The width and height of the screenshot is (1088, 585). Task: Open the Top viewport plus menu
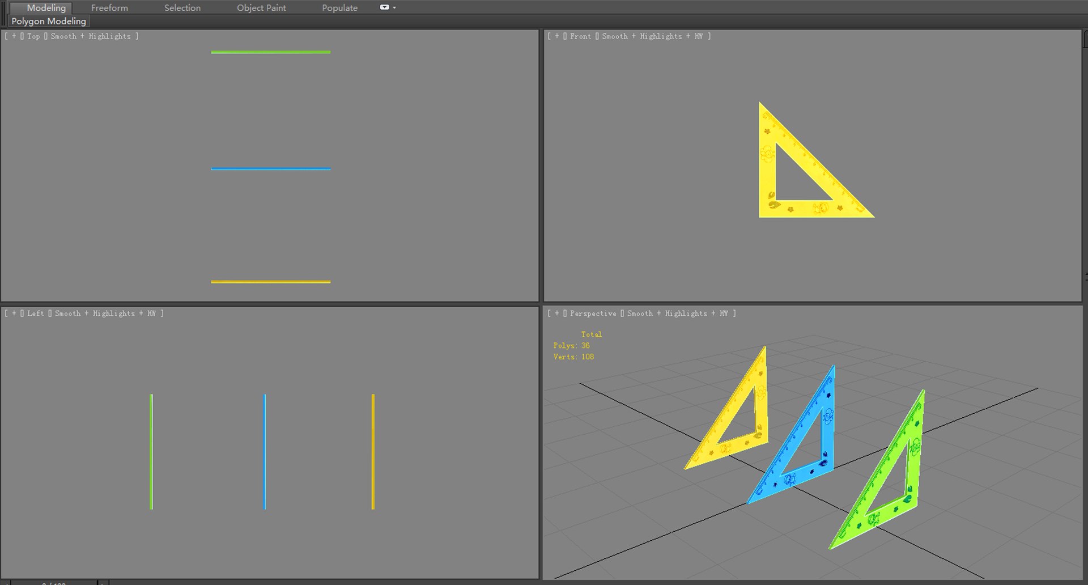point(14,36)
